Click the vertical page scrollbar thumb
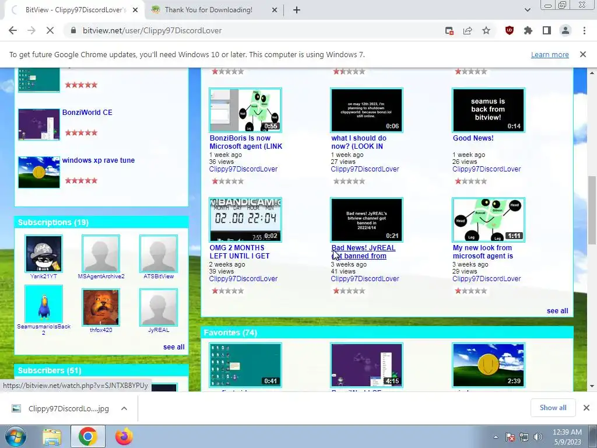 click(x=592, y=209)
